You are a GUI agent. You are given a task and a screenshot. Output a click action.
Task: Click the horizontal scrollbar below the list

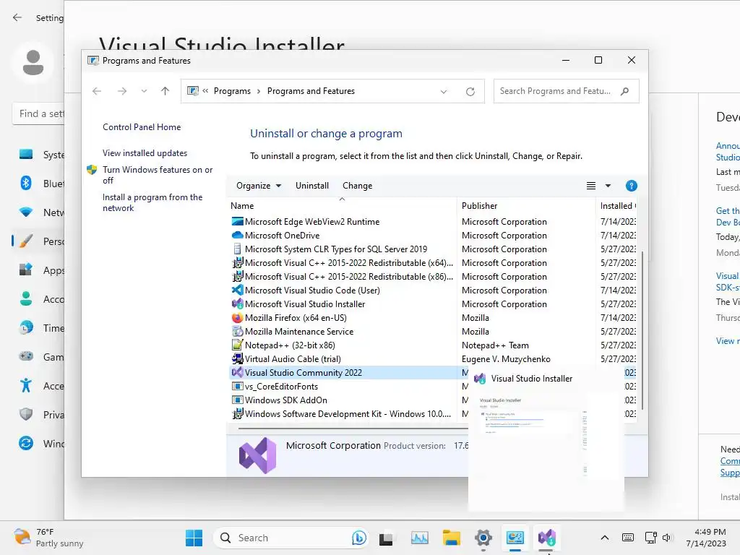[353, 429]
